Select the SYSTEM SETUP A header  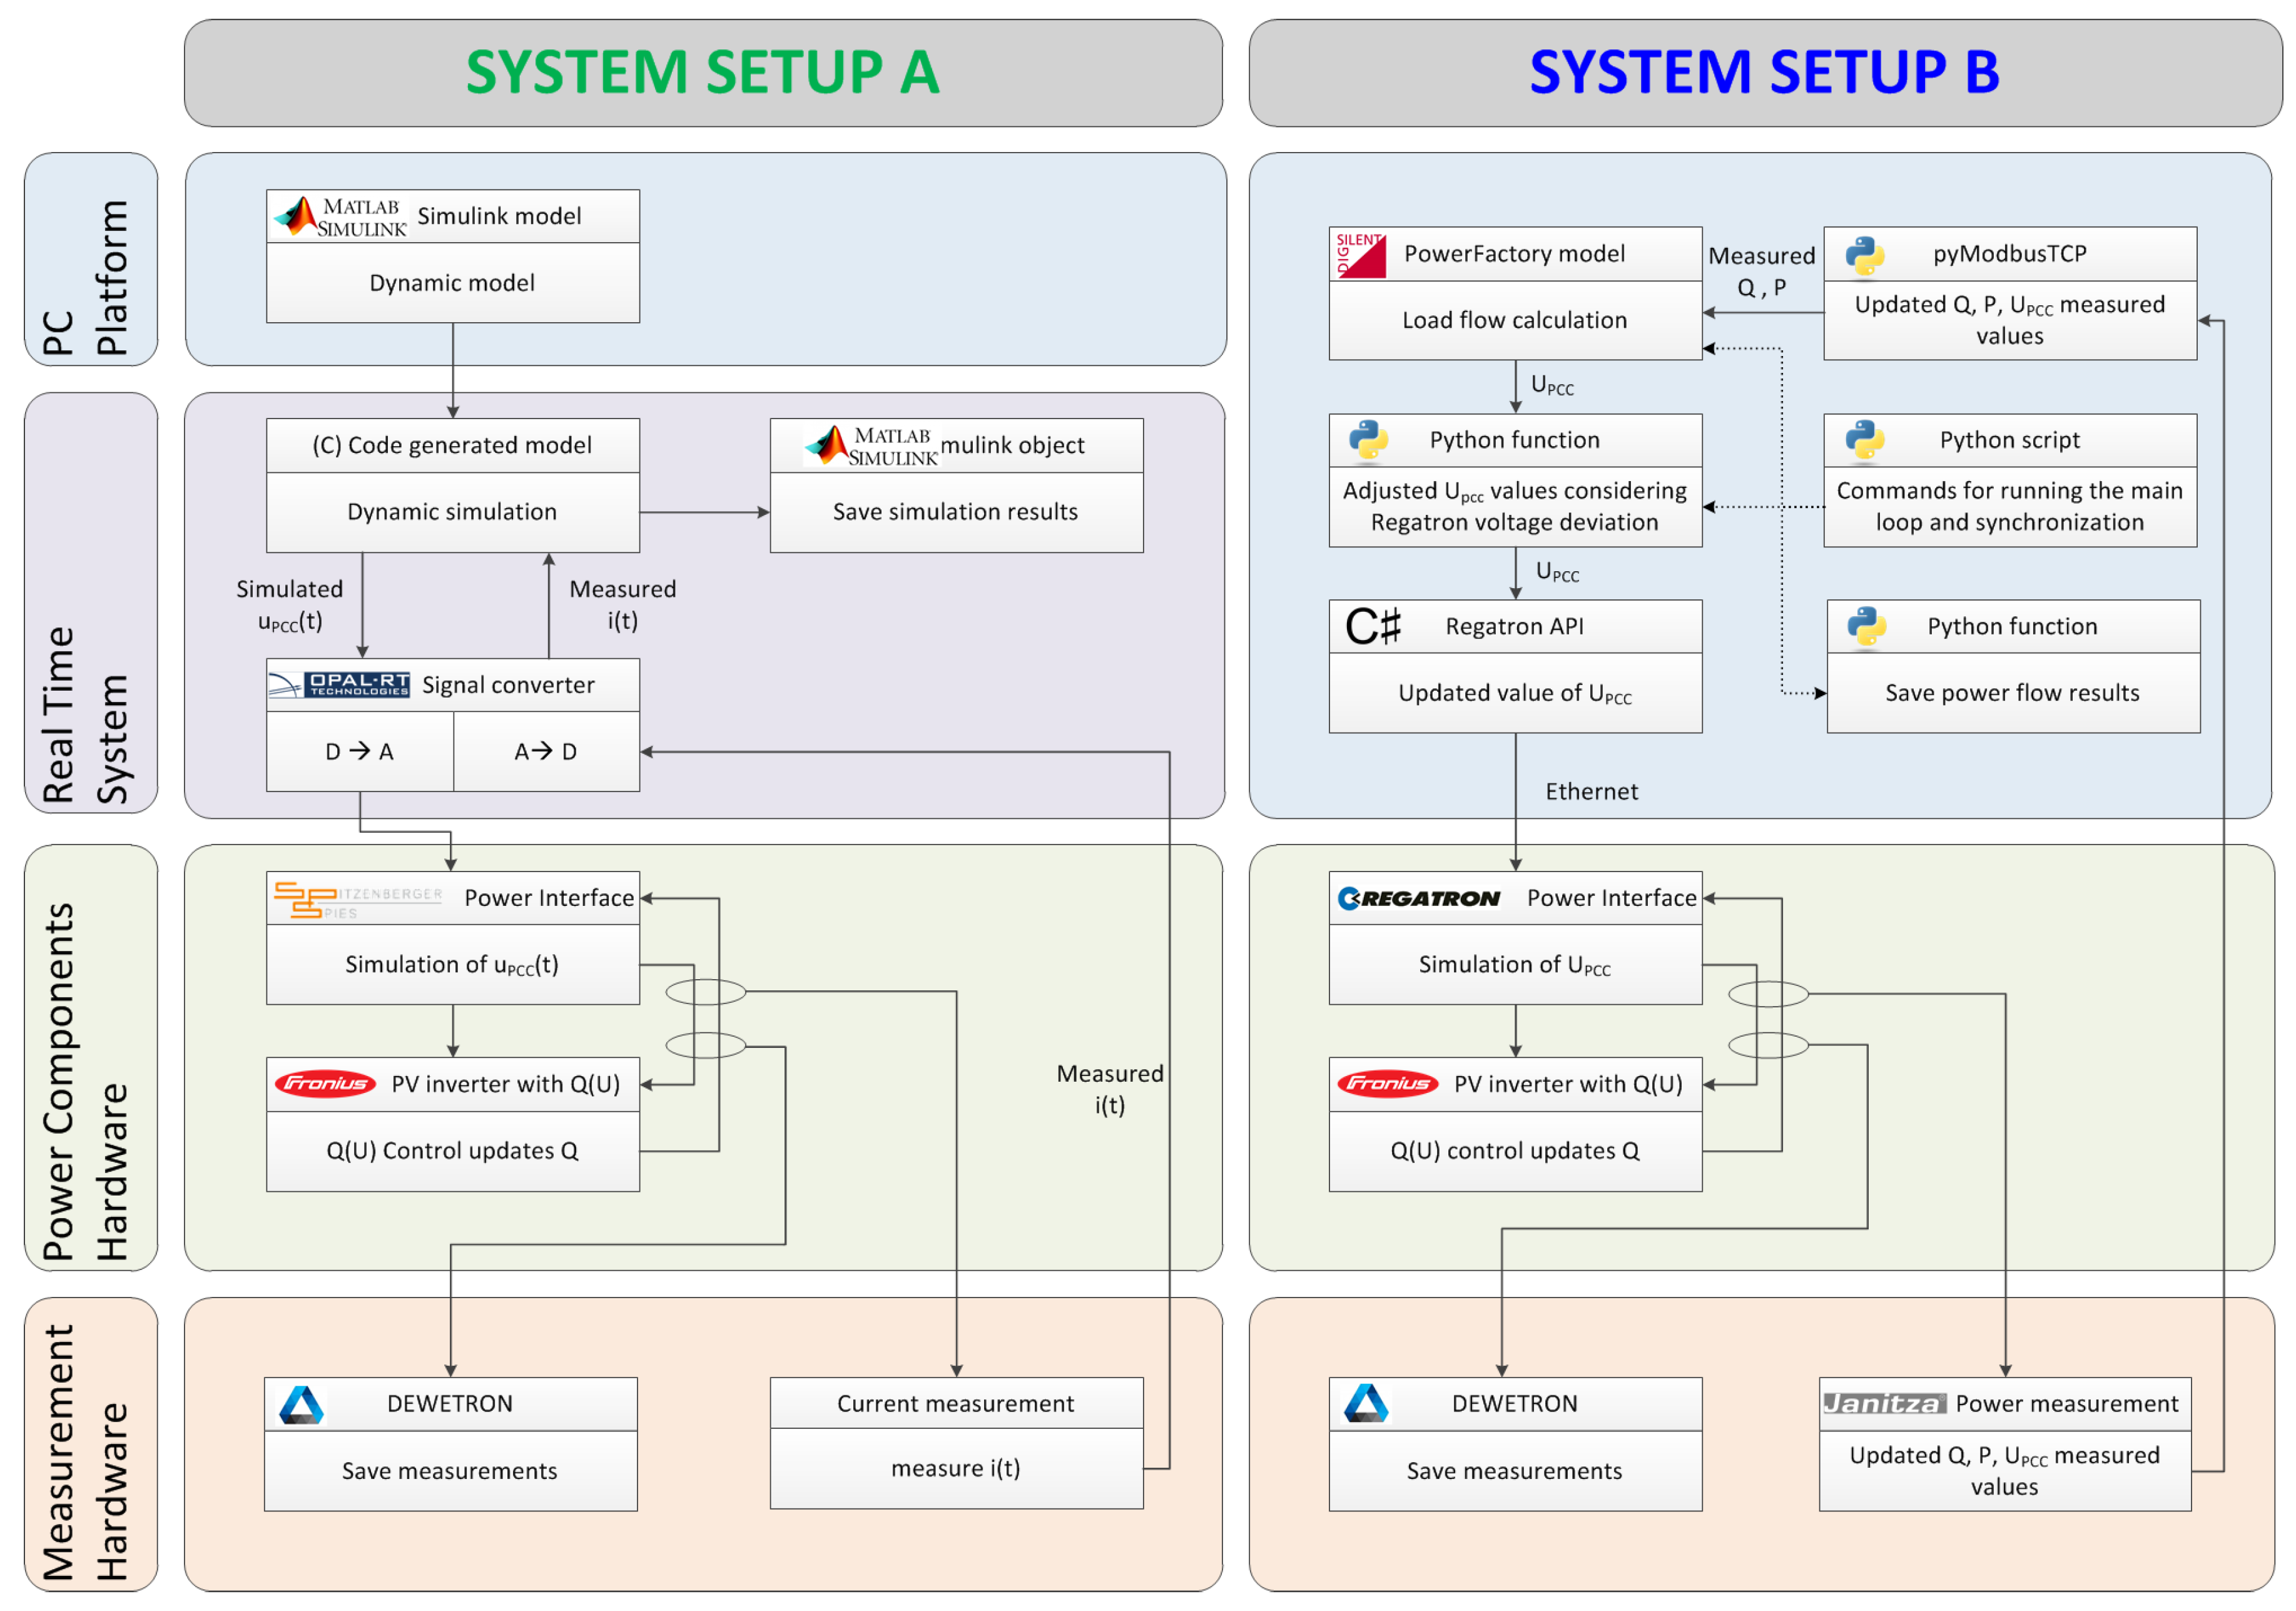pos(703,73)
